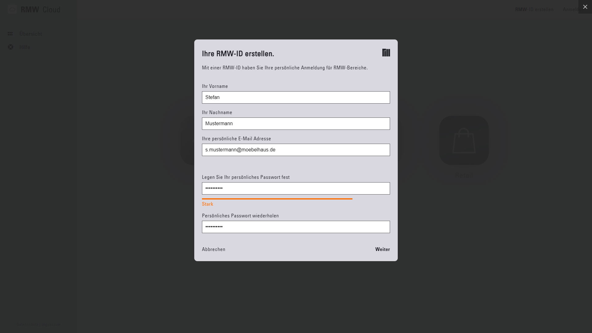This screenshot has width=592, height=333.
Task: Close the overlay with the X icon
Action: [x=585, y=7]
